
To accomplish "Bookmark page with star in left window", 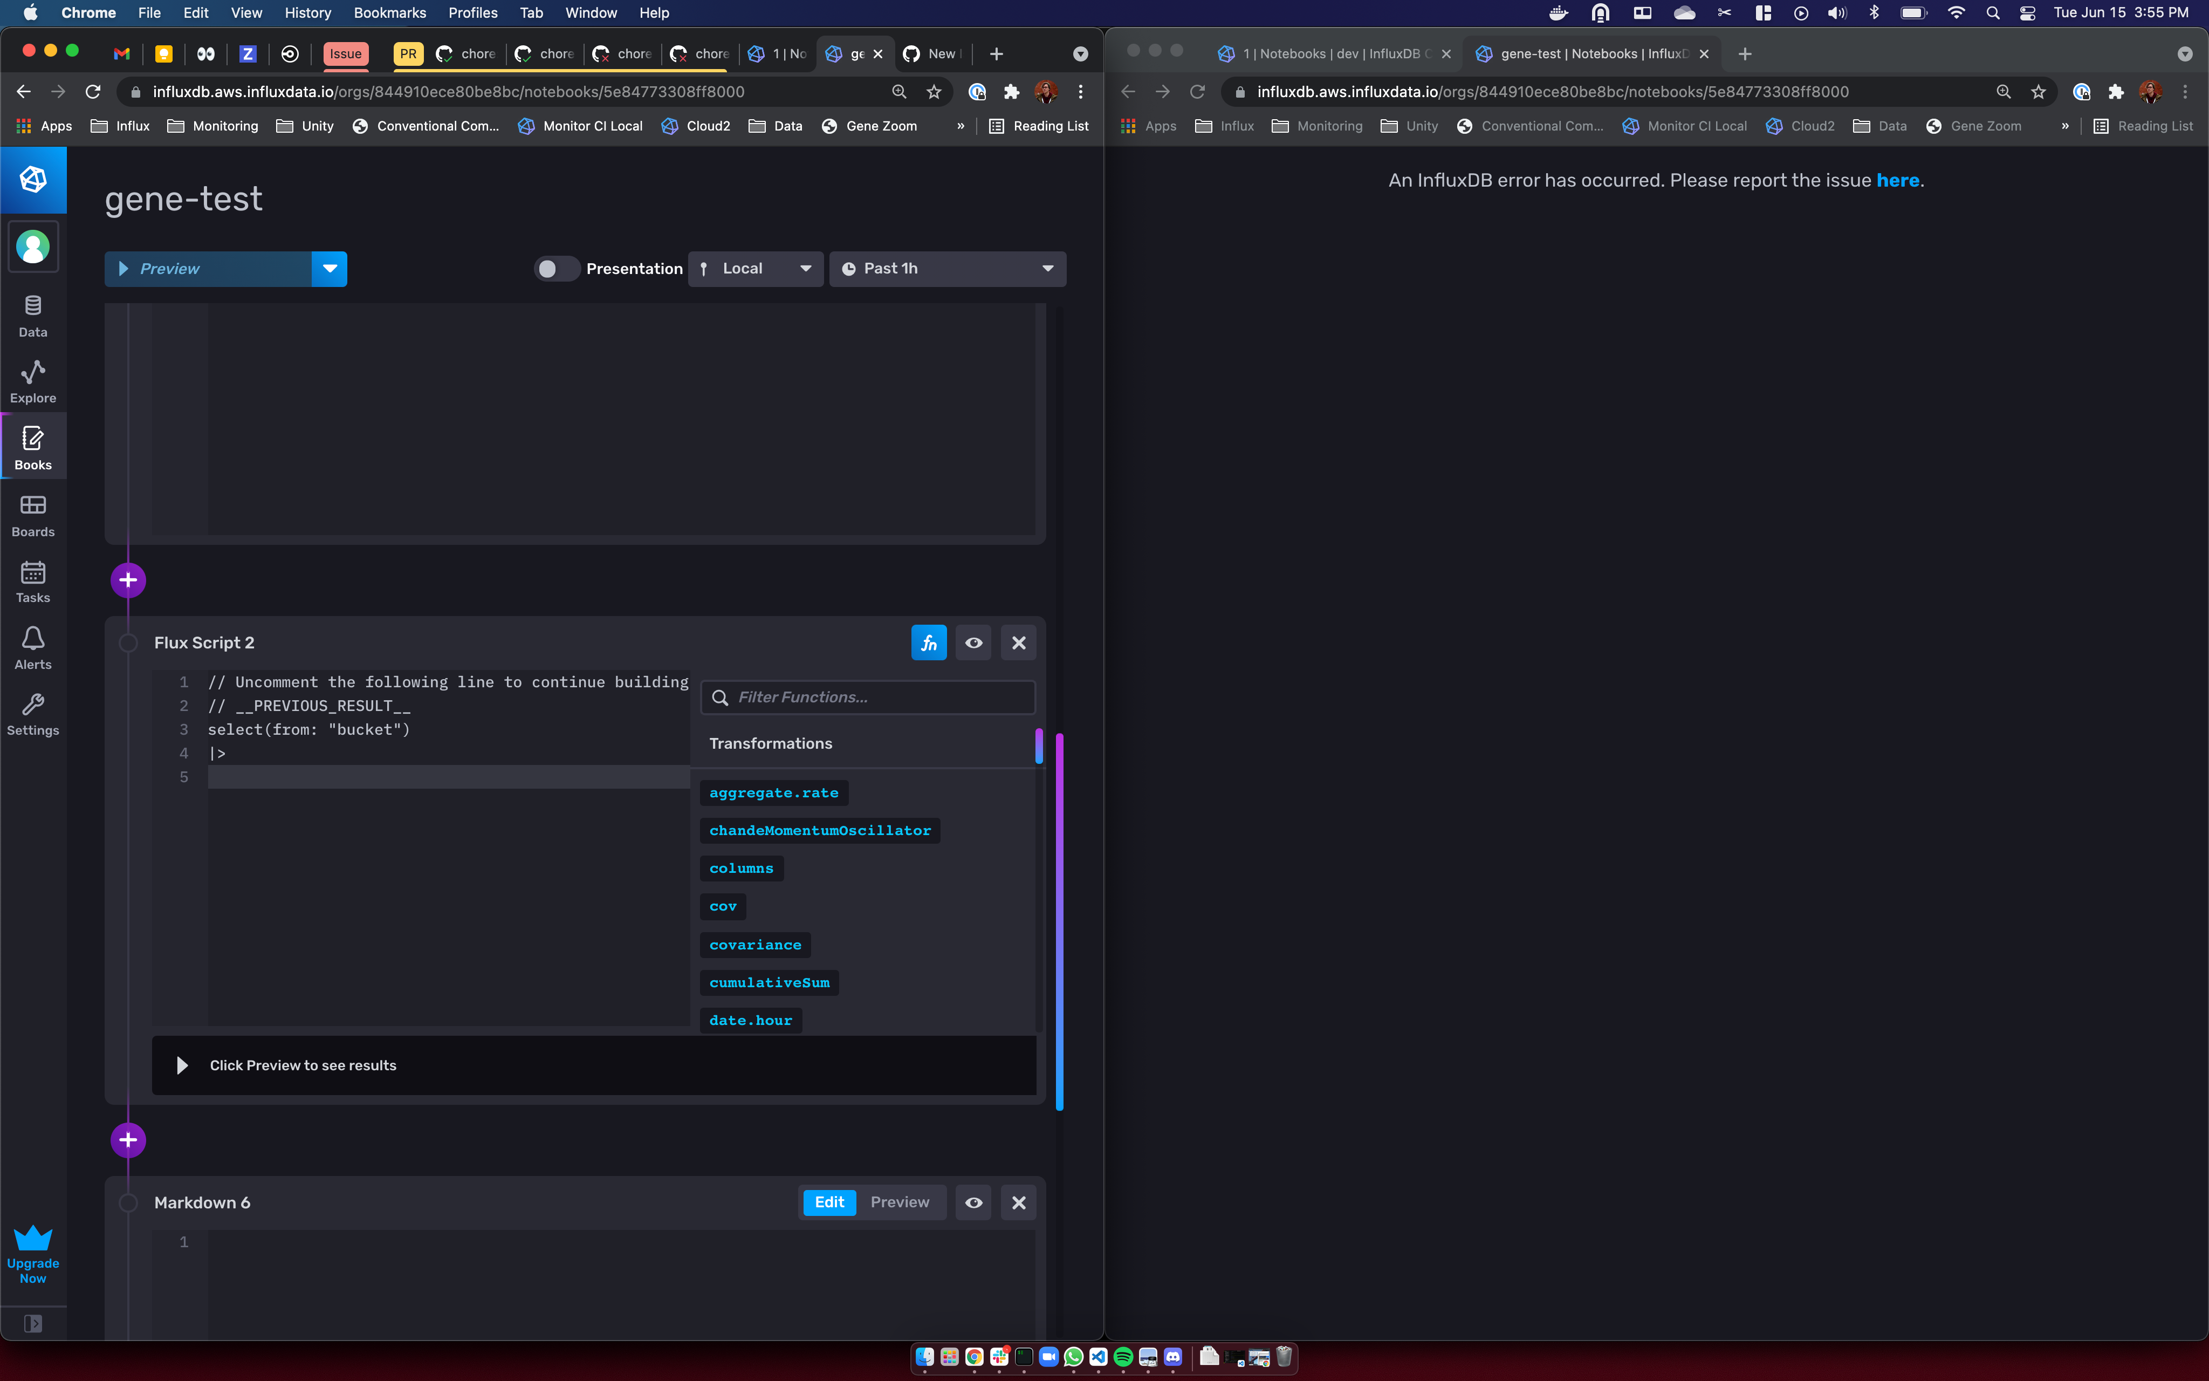I will 934,91.
